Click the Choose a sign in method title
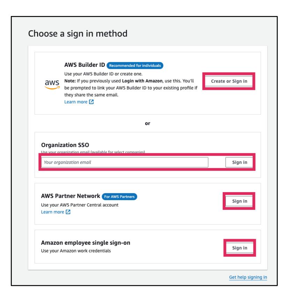 [x=77, y=34]
